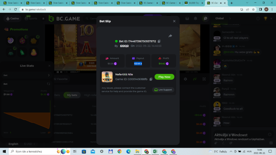Open the Casino section
This screenshot has width=276, height=155.
pos(12,18)
